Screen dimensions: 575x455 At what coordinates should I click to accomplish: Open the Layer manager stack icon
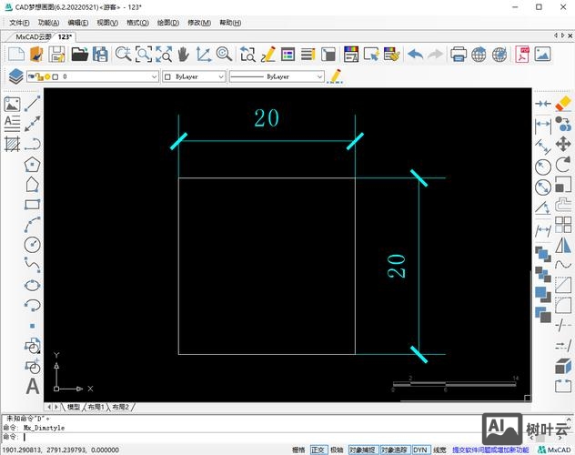point(15,77)
